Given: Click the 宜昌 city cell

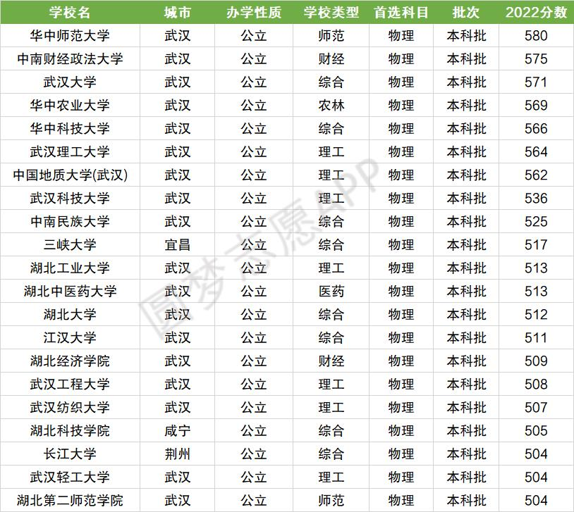Looking at the screenshot, I should 177,245.
